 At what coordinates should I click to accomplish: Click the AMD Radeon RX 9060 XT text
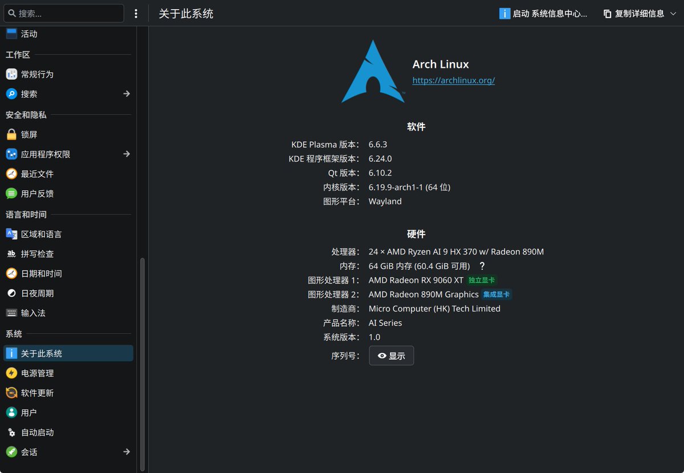click(416, 280)
